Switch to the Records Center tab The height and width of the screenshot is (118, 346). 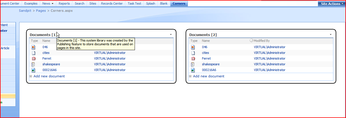pyautogui.click(x=112, y=3)
